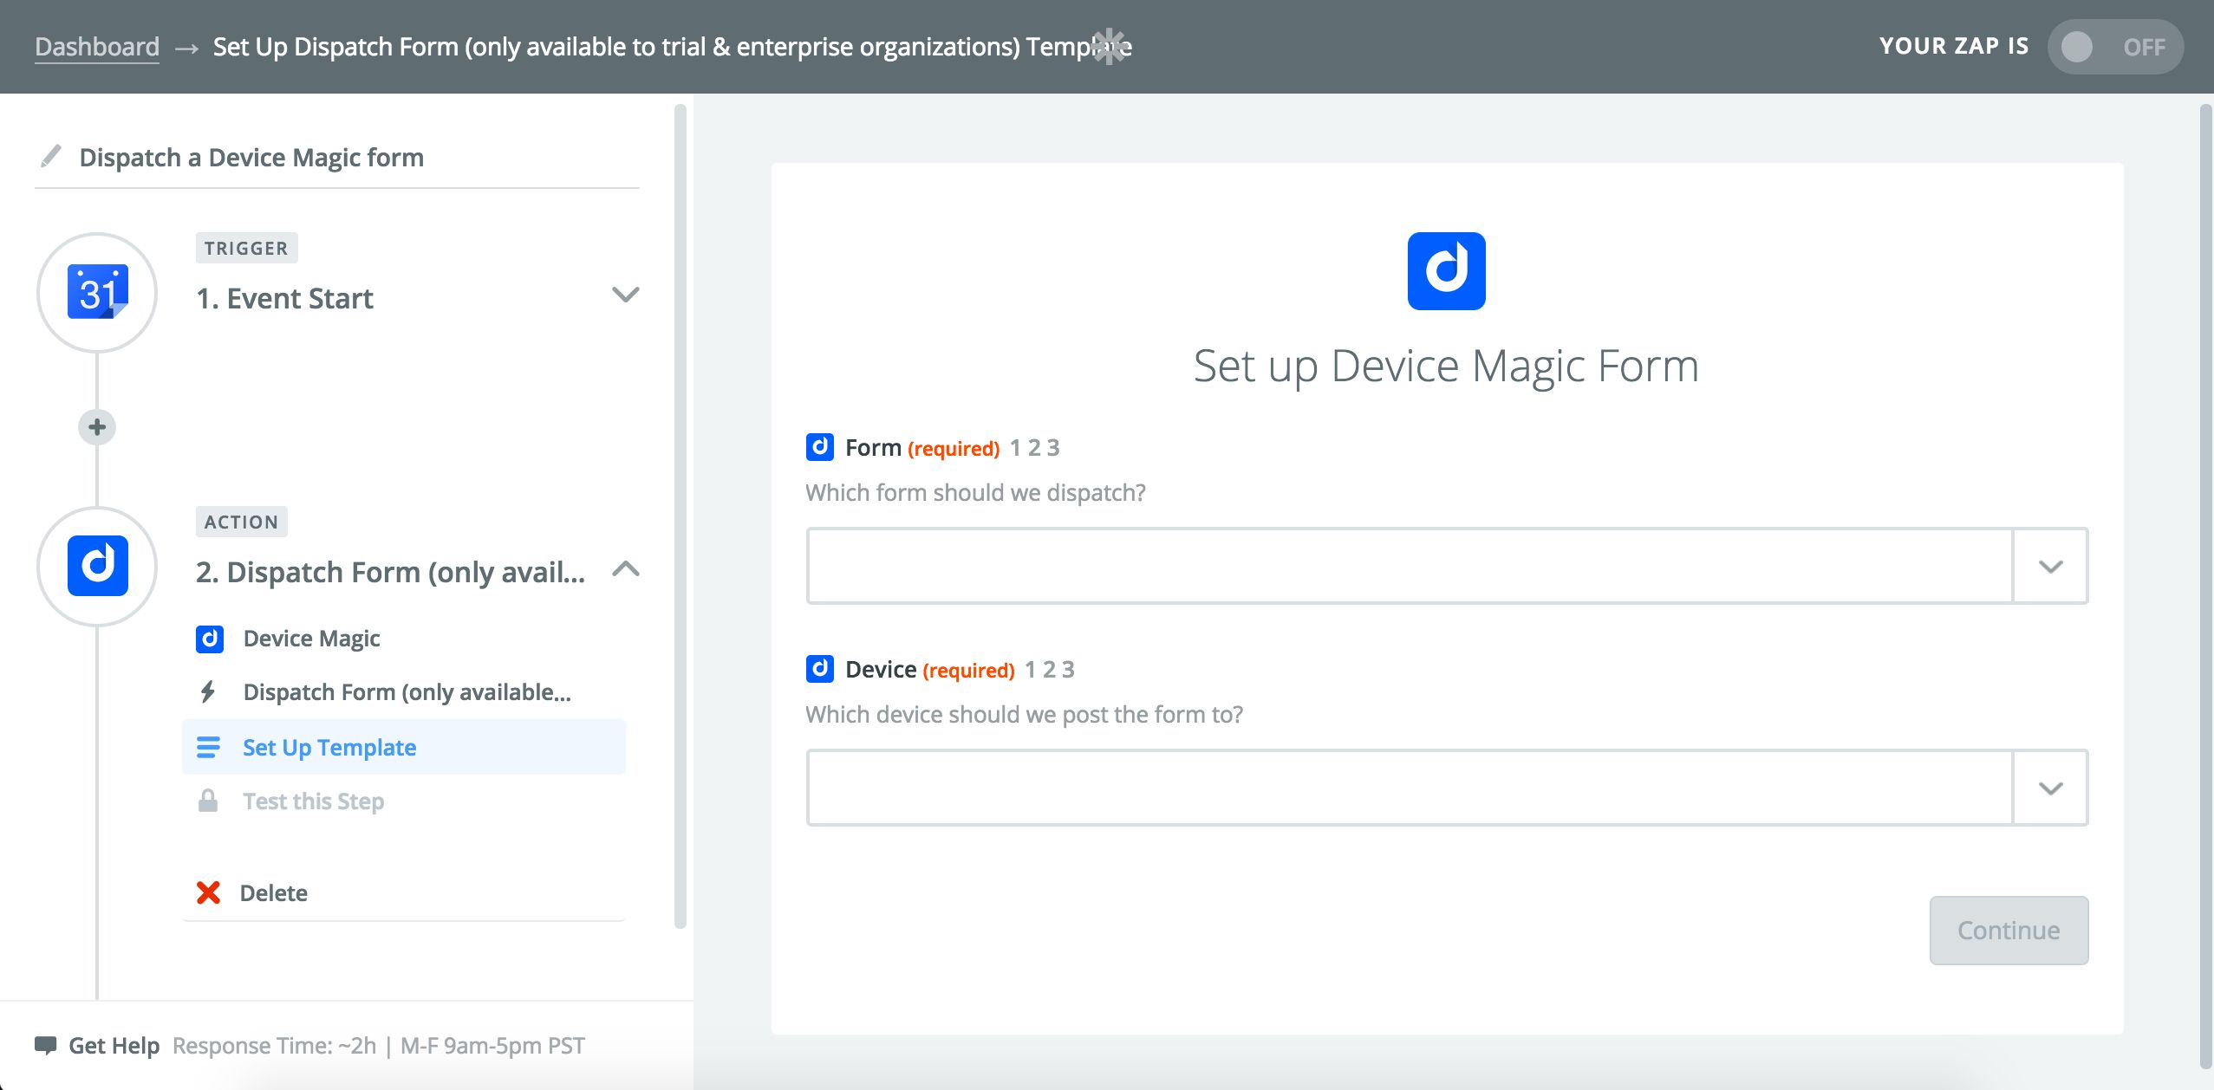This screenshot has height=1090, width=2214.
Task: Click into the Form selection field
Action: [1409, 567]
